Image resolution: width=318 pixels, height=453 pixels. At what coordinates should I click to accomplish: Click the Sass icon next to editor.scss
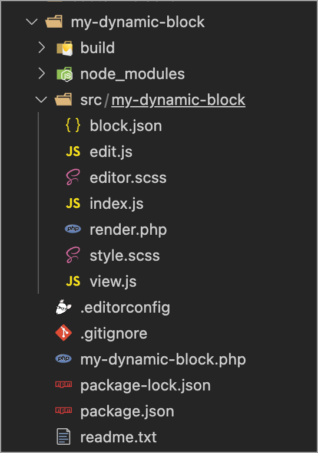[72, 177]
